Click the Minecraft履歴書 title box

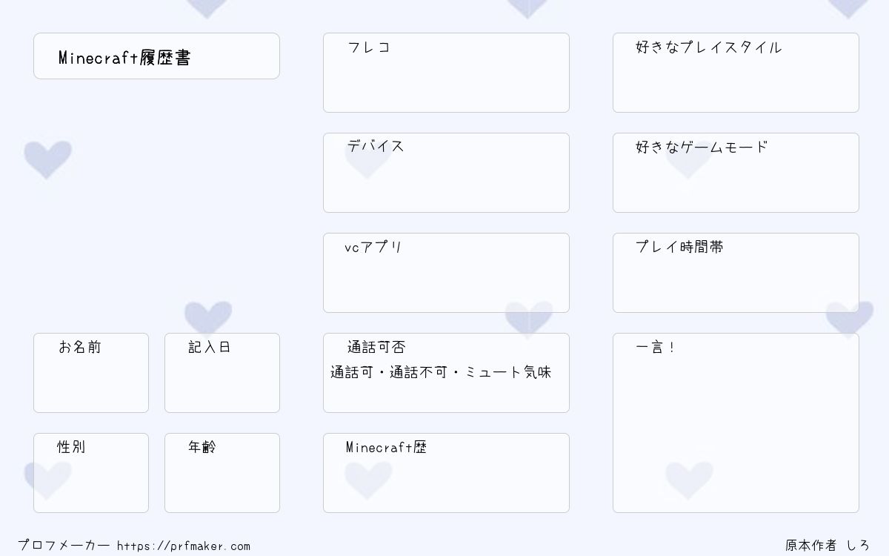[x=156, y=56]
